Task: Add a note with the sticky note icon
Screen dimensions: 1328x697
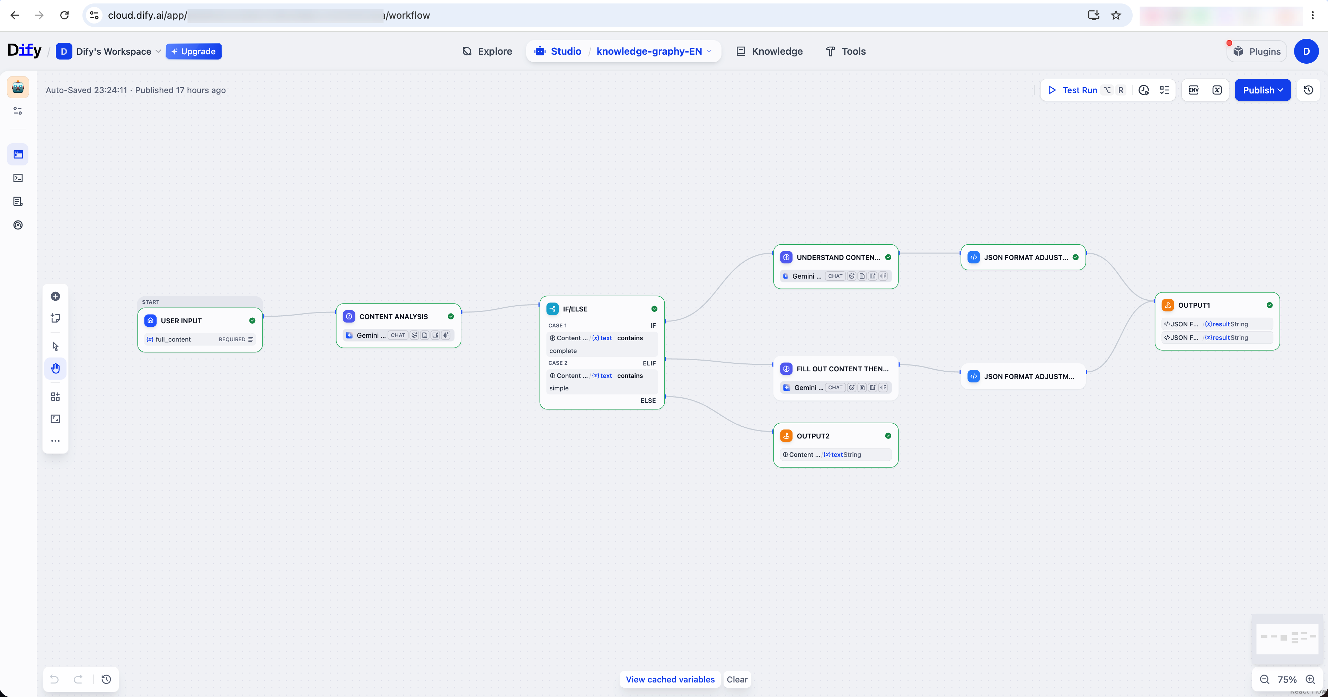Action: (55, 318)
